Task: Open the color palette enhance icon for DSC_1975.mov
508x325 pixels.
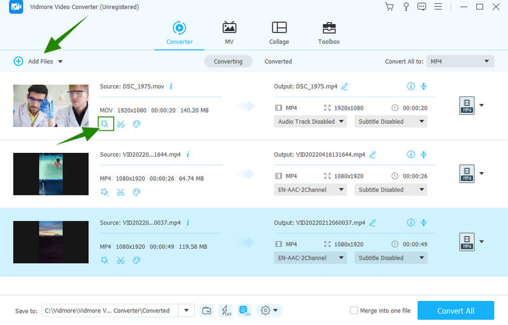Action: click(137, 124)
